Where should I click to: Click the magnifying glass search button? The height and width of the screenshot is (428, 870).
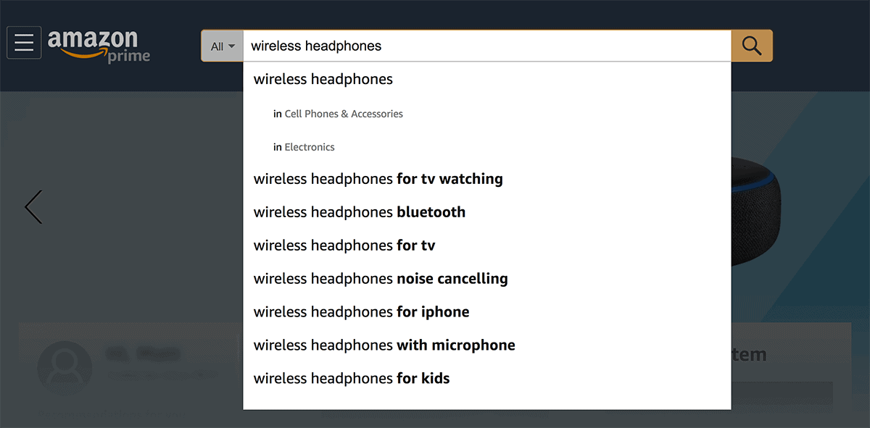(x=752, y=46)
